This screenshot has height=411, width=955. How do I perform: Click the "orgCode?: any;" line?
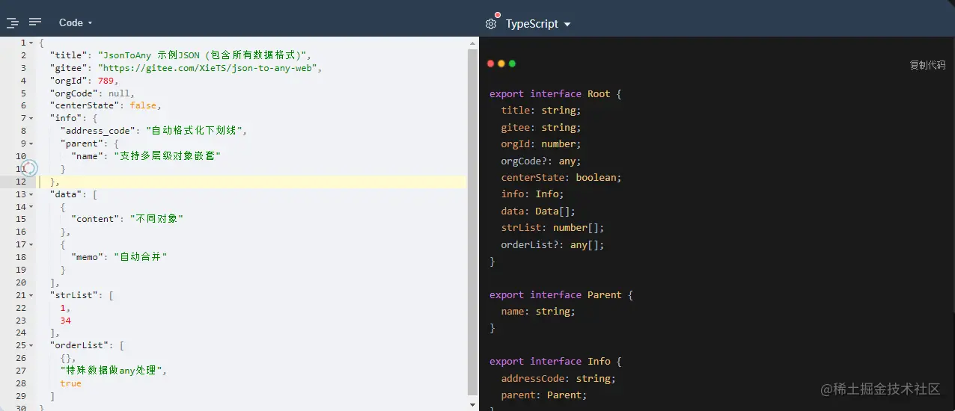(541, 161)
